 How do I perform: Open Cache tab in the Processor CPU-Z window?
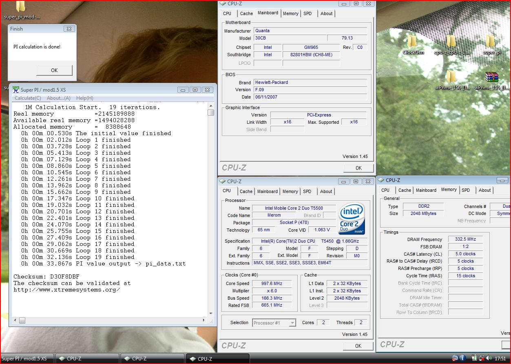pos(246,191)
